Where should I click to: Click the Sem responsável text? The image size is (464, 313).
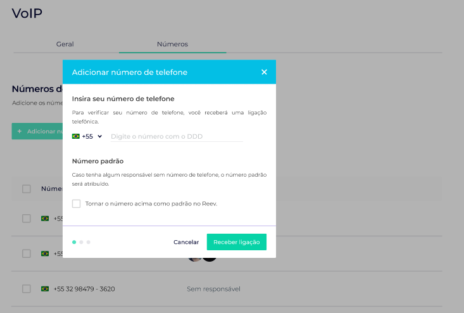(x=213, y=289)
